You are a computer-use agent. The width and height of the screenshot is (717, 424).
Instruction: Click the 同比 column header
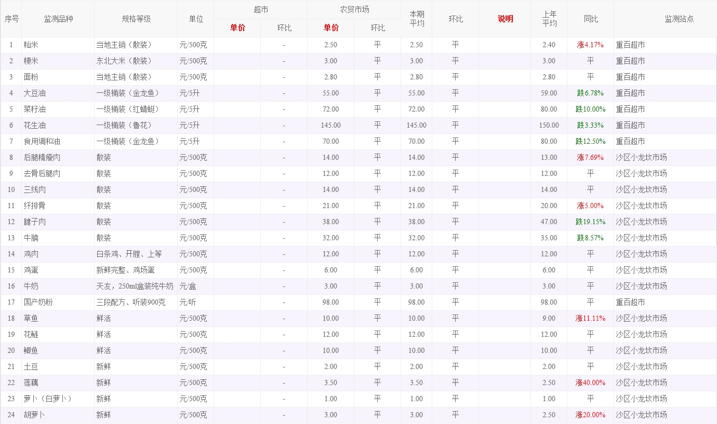[x=590, y=19]
